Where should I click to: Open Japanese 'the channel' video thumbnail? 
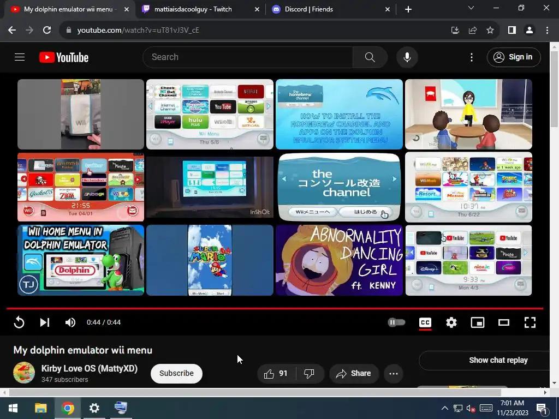[x=339, y=188]
